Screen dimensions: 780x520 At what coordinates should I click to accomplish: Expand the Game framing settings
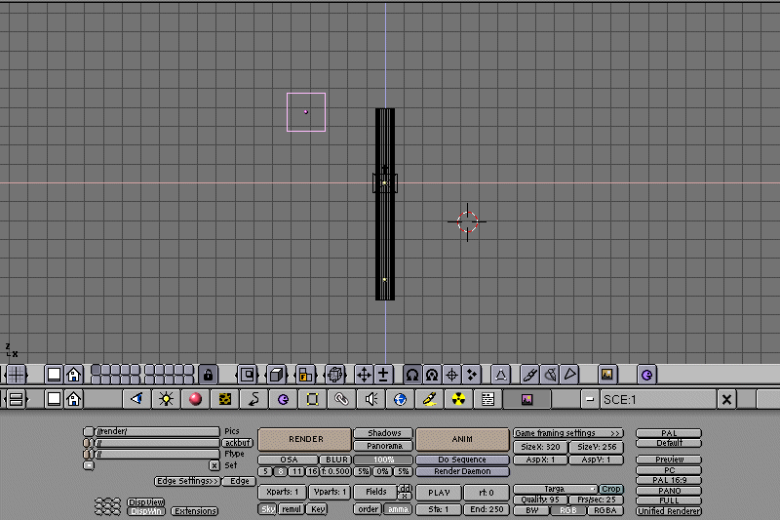[x=567, y=433]
